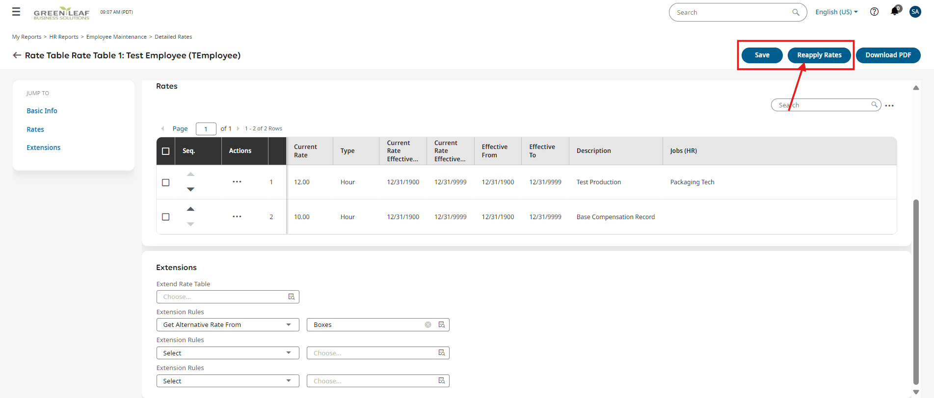Screen dimensions: 934x398
Task: Click the magnifier icon in top search bar
Action: pyautogui.click(x=796, y=12)
